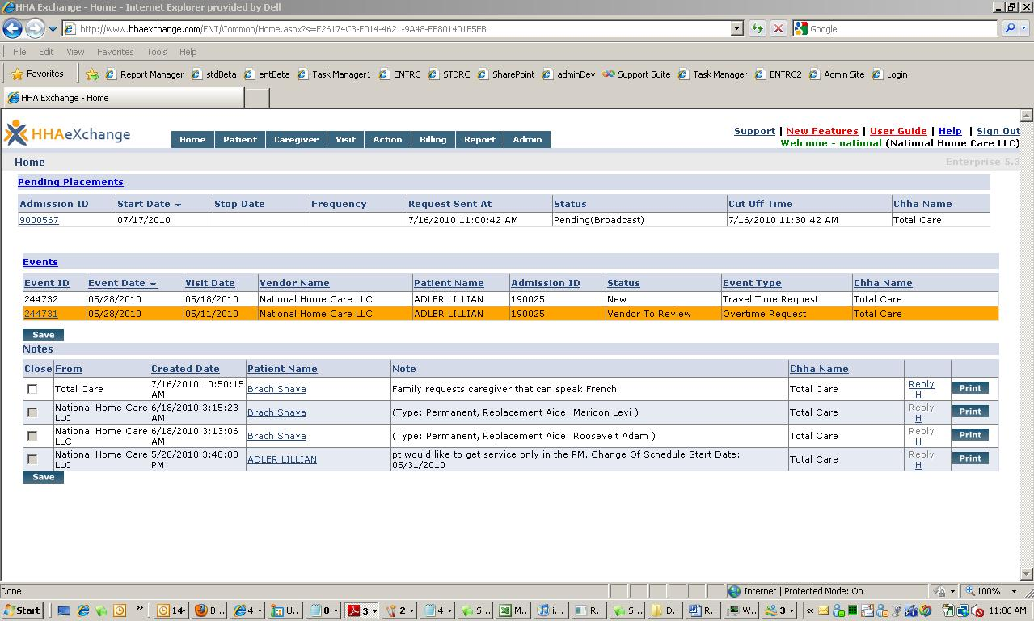The width and height of the screenshot is (1034, 621).
Task: Open the folder taskbar button labeled D..
Action: click(x=665, y=610)
